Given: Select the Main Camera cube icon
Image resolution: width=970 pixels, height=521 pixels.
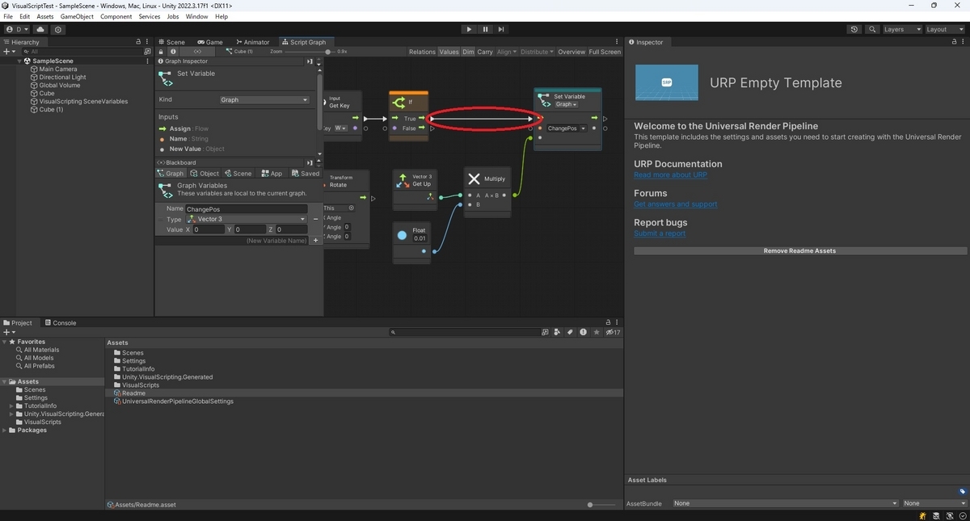Looking at the screenshot, I should [35, 69].
